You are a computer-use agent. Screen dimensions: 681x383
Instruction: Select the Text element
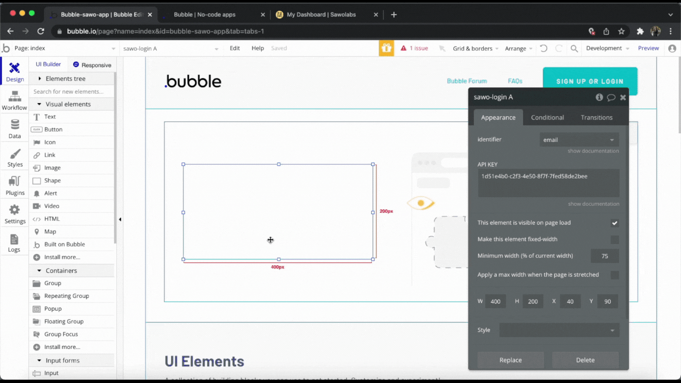(72, 116)
